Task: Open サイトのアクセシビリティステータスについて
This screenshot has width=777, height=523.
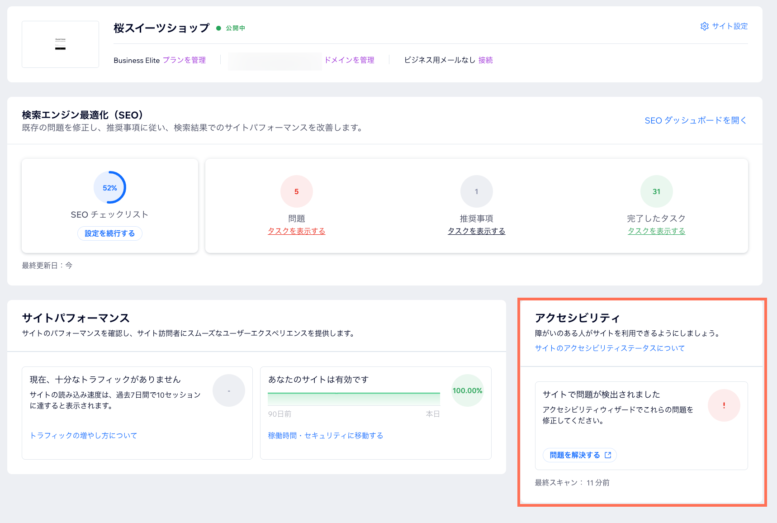Action: click(x=609, y=348)
